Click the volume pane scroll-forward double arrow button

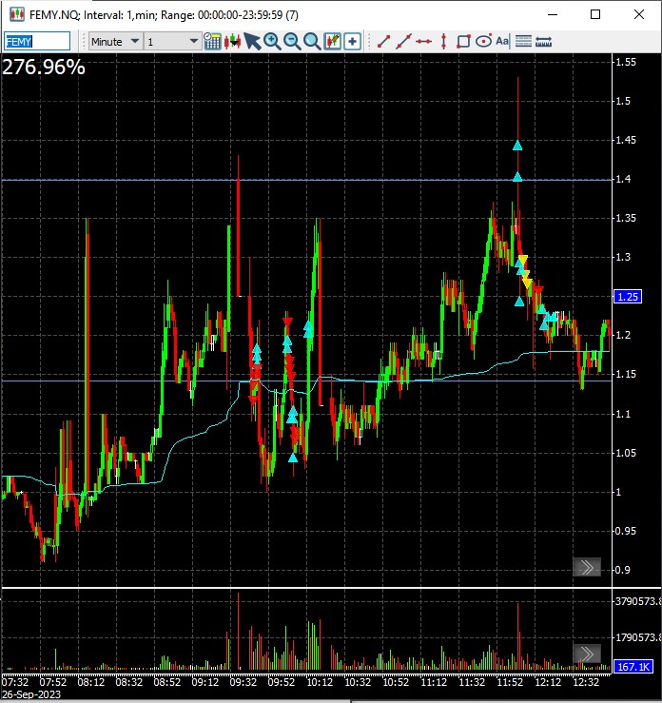pos(587,654)
